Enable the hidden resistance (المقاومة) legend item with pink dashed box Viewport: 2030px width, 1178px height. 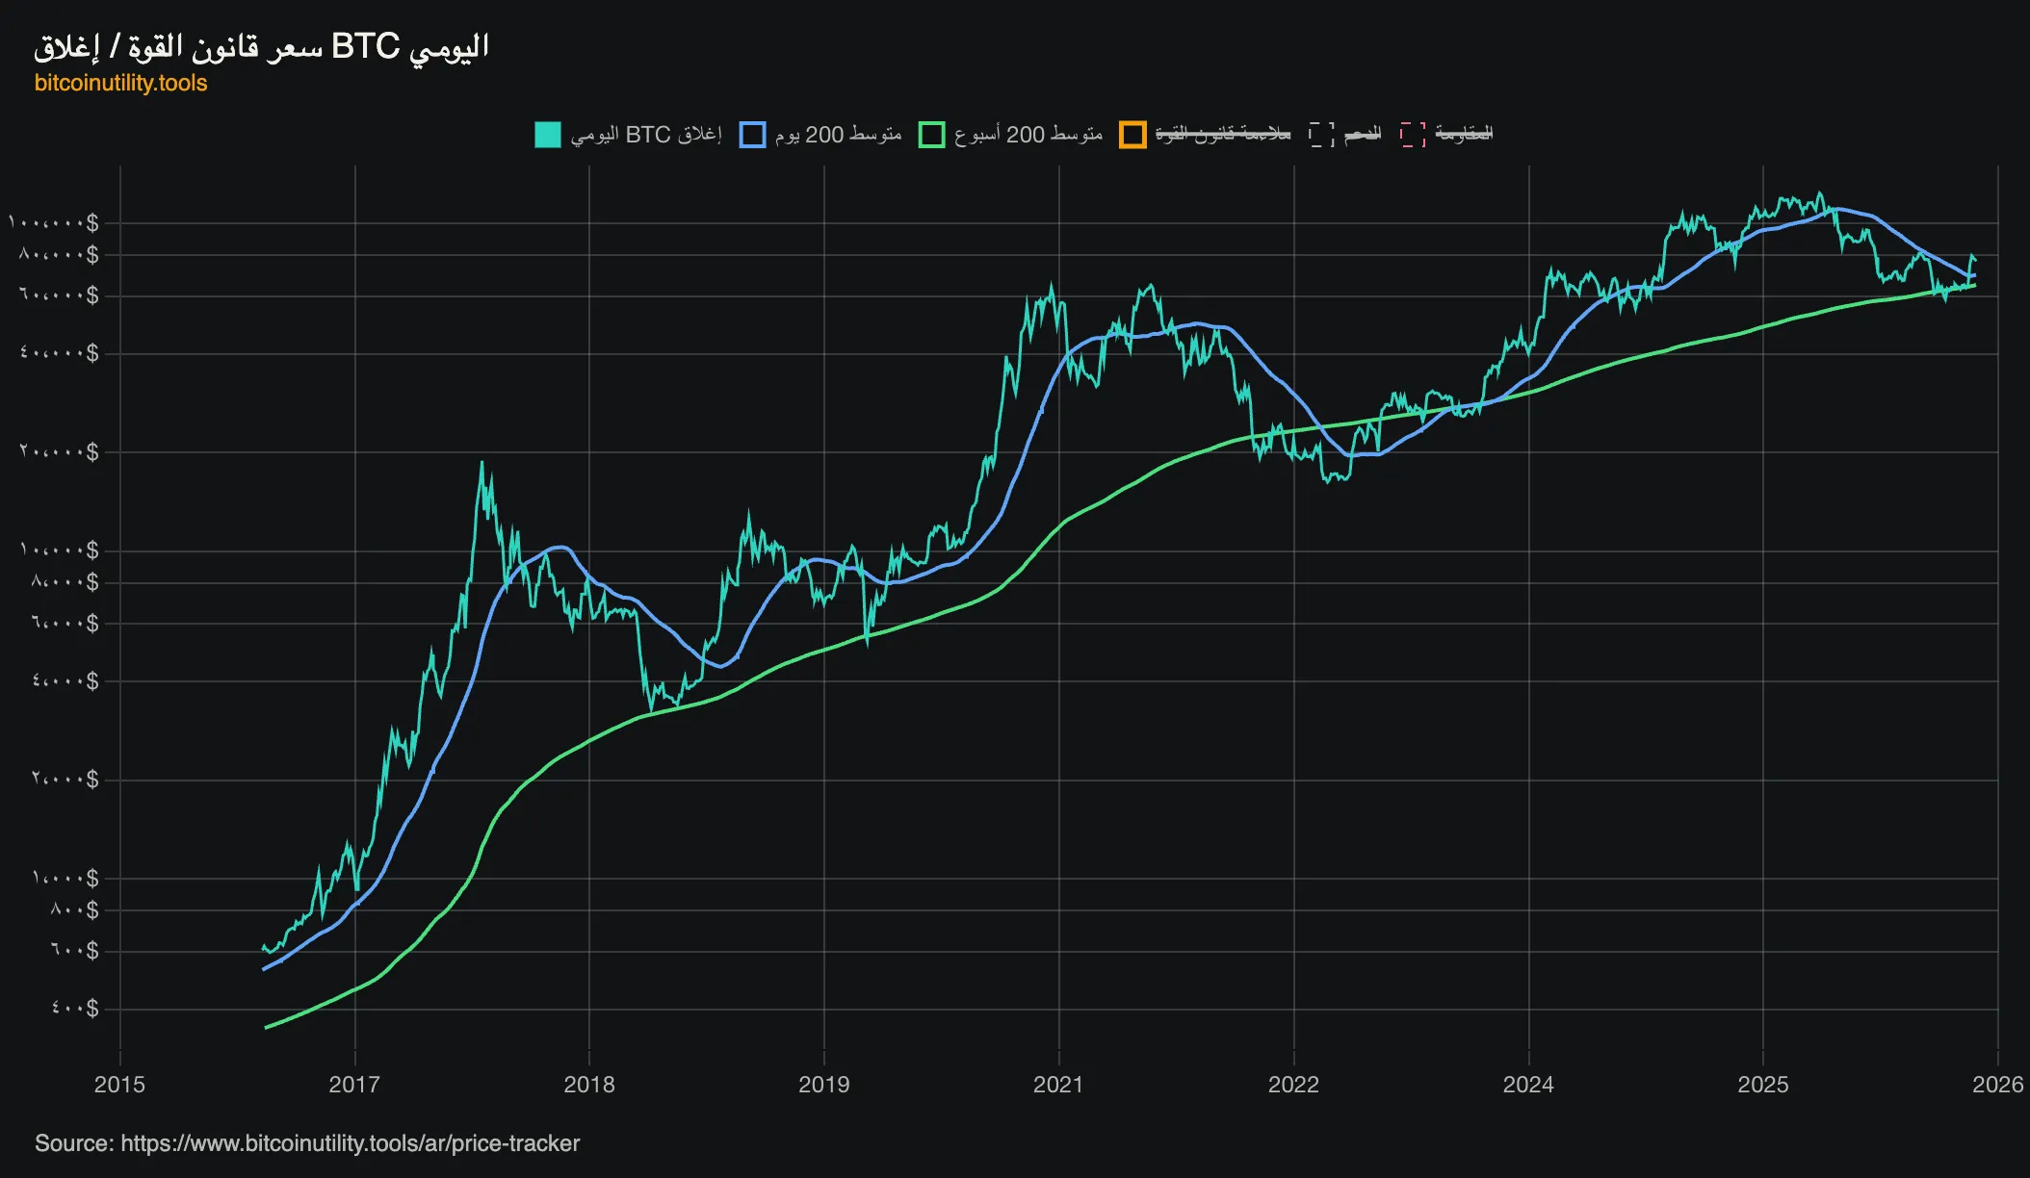[1446, 135]
